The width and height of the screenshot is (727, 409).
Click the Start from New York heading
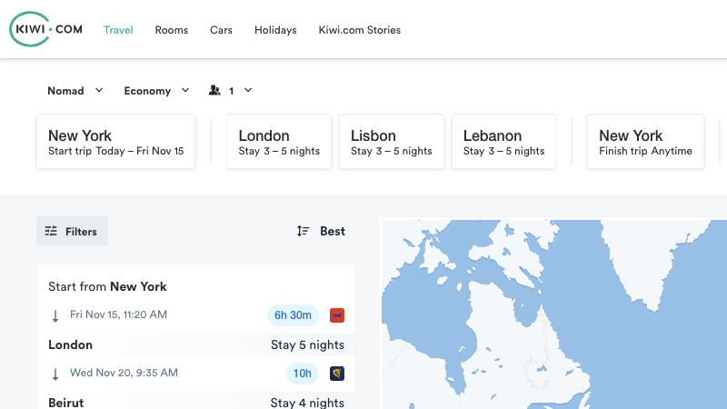click(107, 286)
